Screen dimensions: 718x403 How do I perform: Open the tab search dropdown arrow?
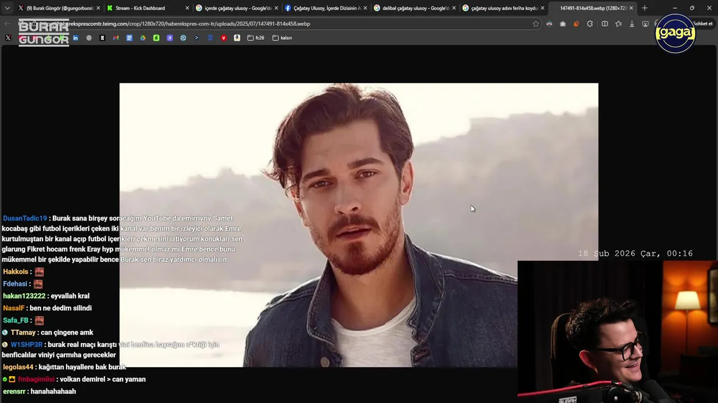tap(7, 8)
